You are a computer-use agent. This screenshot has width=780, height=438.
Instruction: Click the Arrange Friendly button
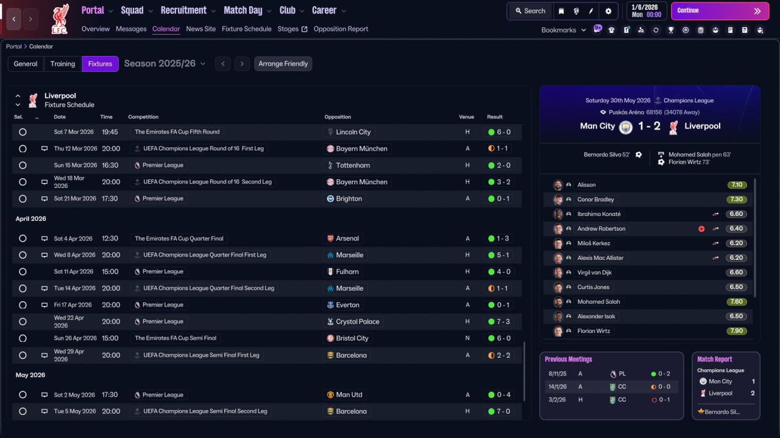coord(283,64)
